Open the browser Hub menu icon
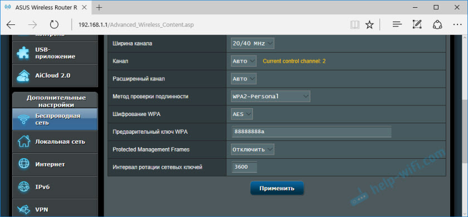The image size is (468, 217). click(x=397, y=24)
